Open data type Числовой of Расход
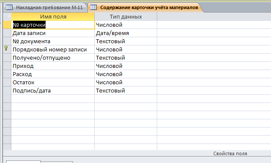Image resolution: width=271 pixels, height=163 pixels. coord(126,74)
